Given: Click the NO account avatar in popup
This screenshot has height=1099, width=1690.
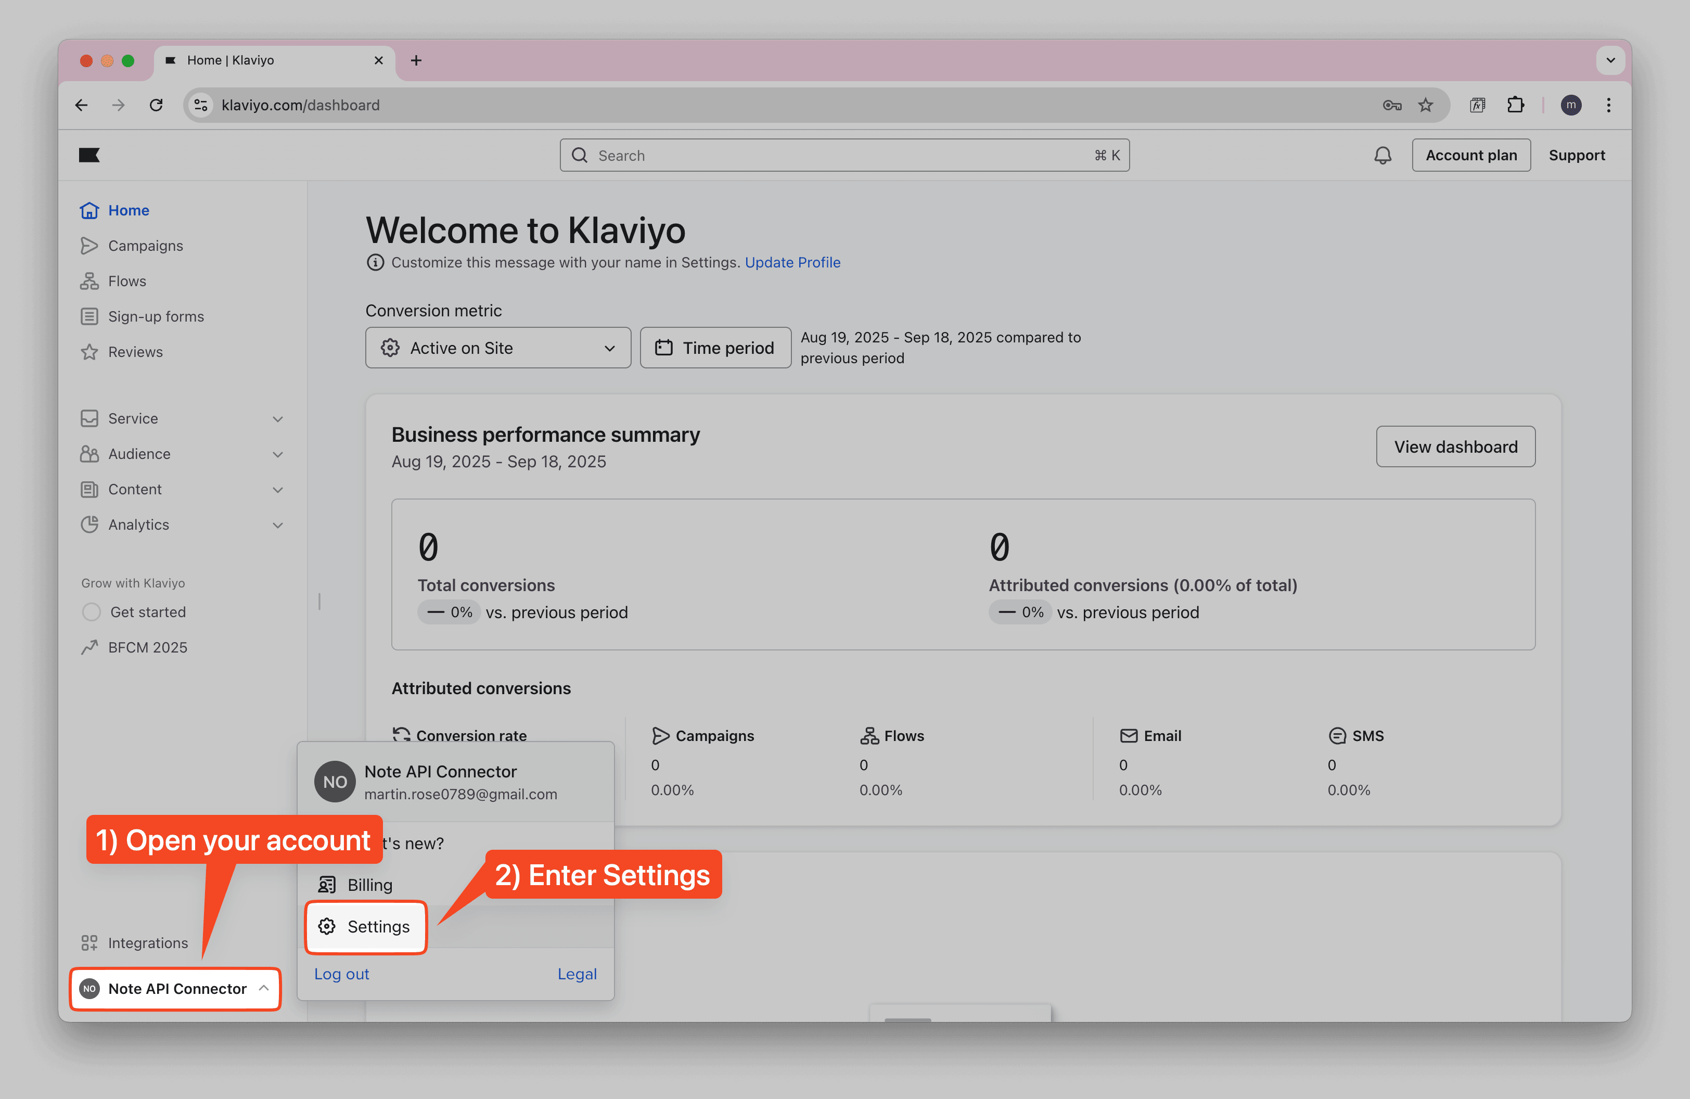Looking at the screenshot, I should point(335,782).
